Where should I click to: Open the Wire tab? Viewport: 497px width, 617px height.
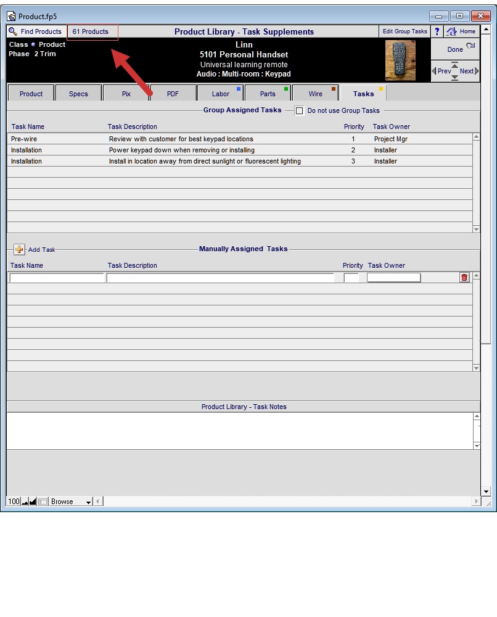coord(315,94)
